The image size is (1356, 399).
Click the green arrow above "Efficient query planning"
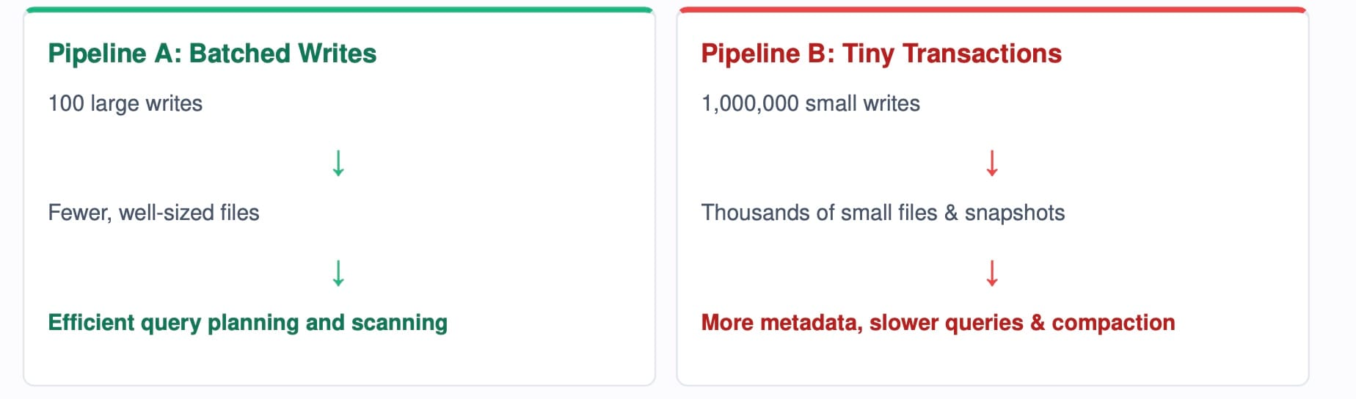point(338,273)
